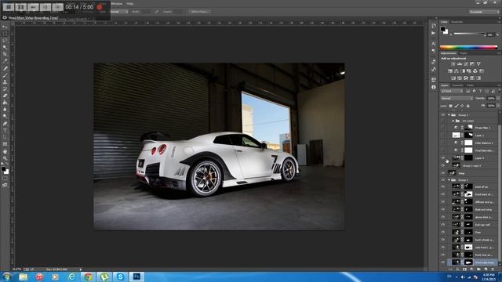Open the Window menu

(117, 3)
